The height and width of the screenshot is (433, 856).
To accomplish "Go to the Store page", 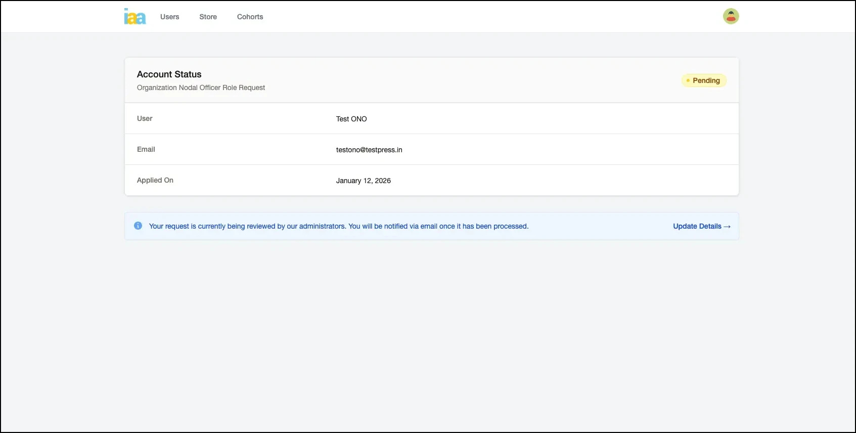I will 208,17.
